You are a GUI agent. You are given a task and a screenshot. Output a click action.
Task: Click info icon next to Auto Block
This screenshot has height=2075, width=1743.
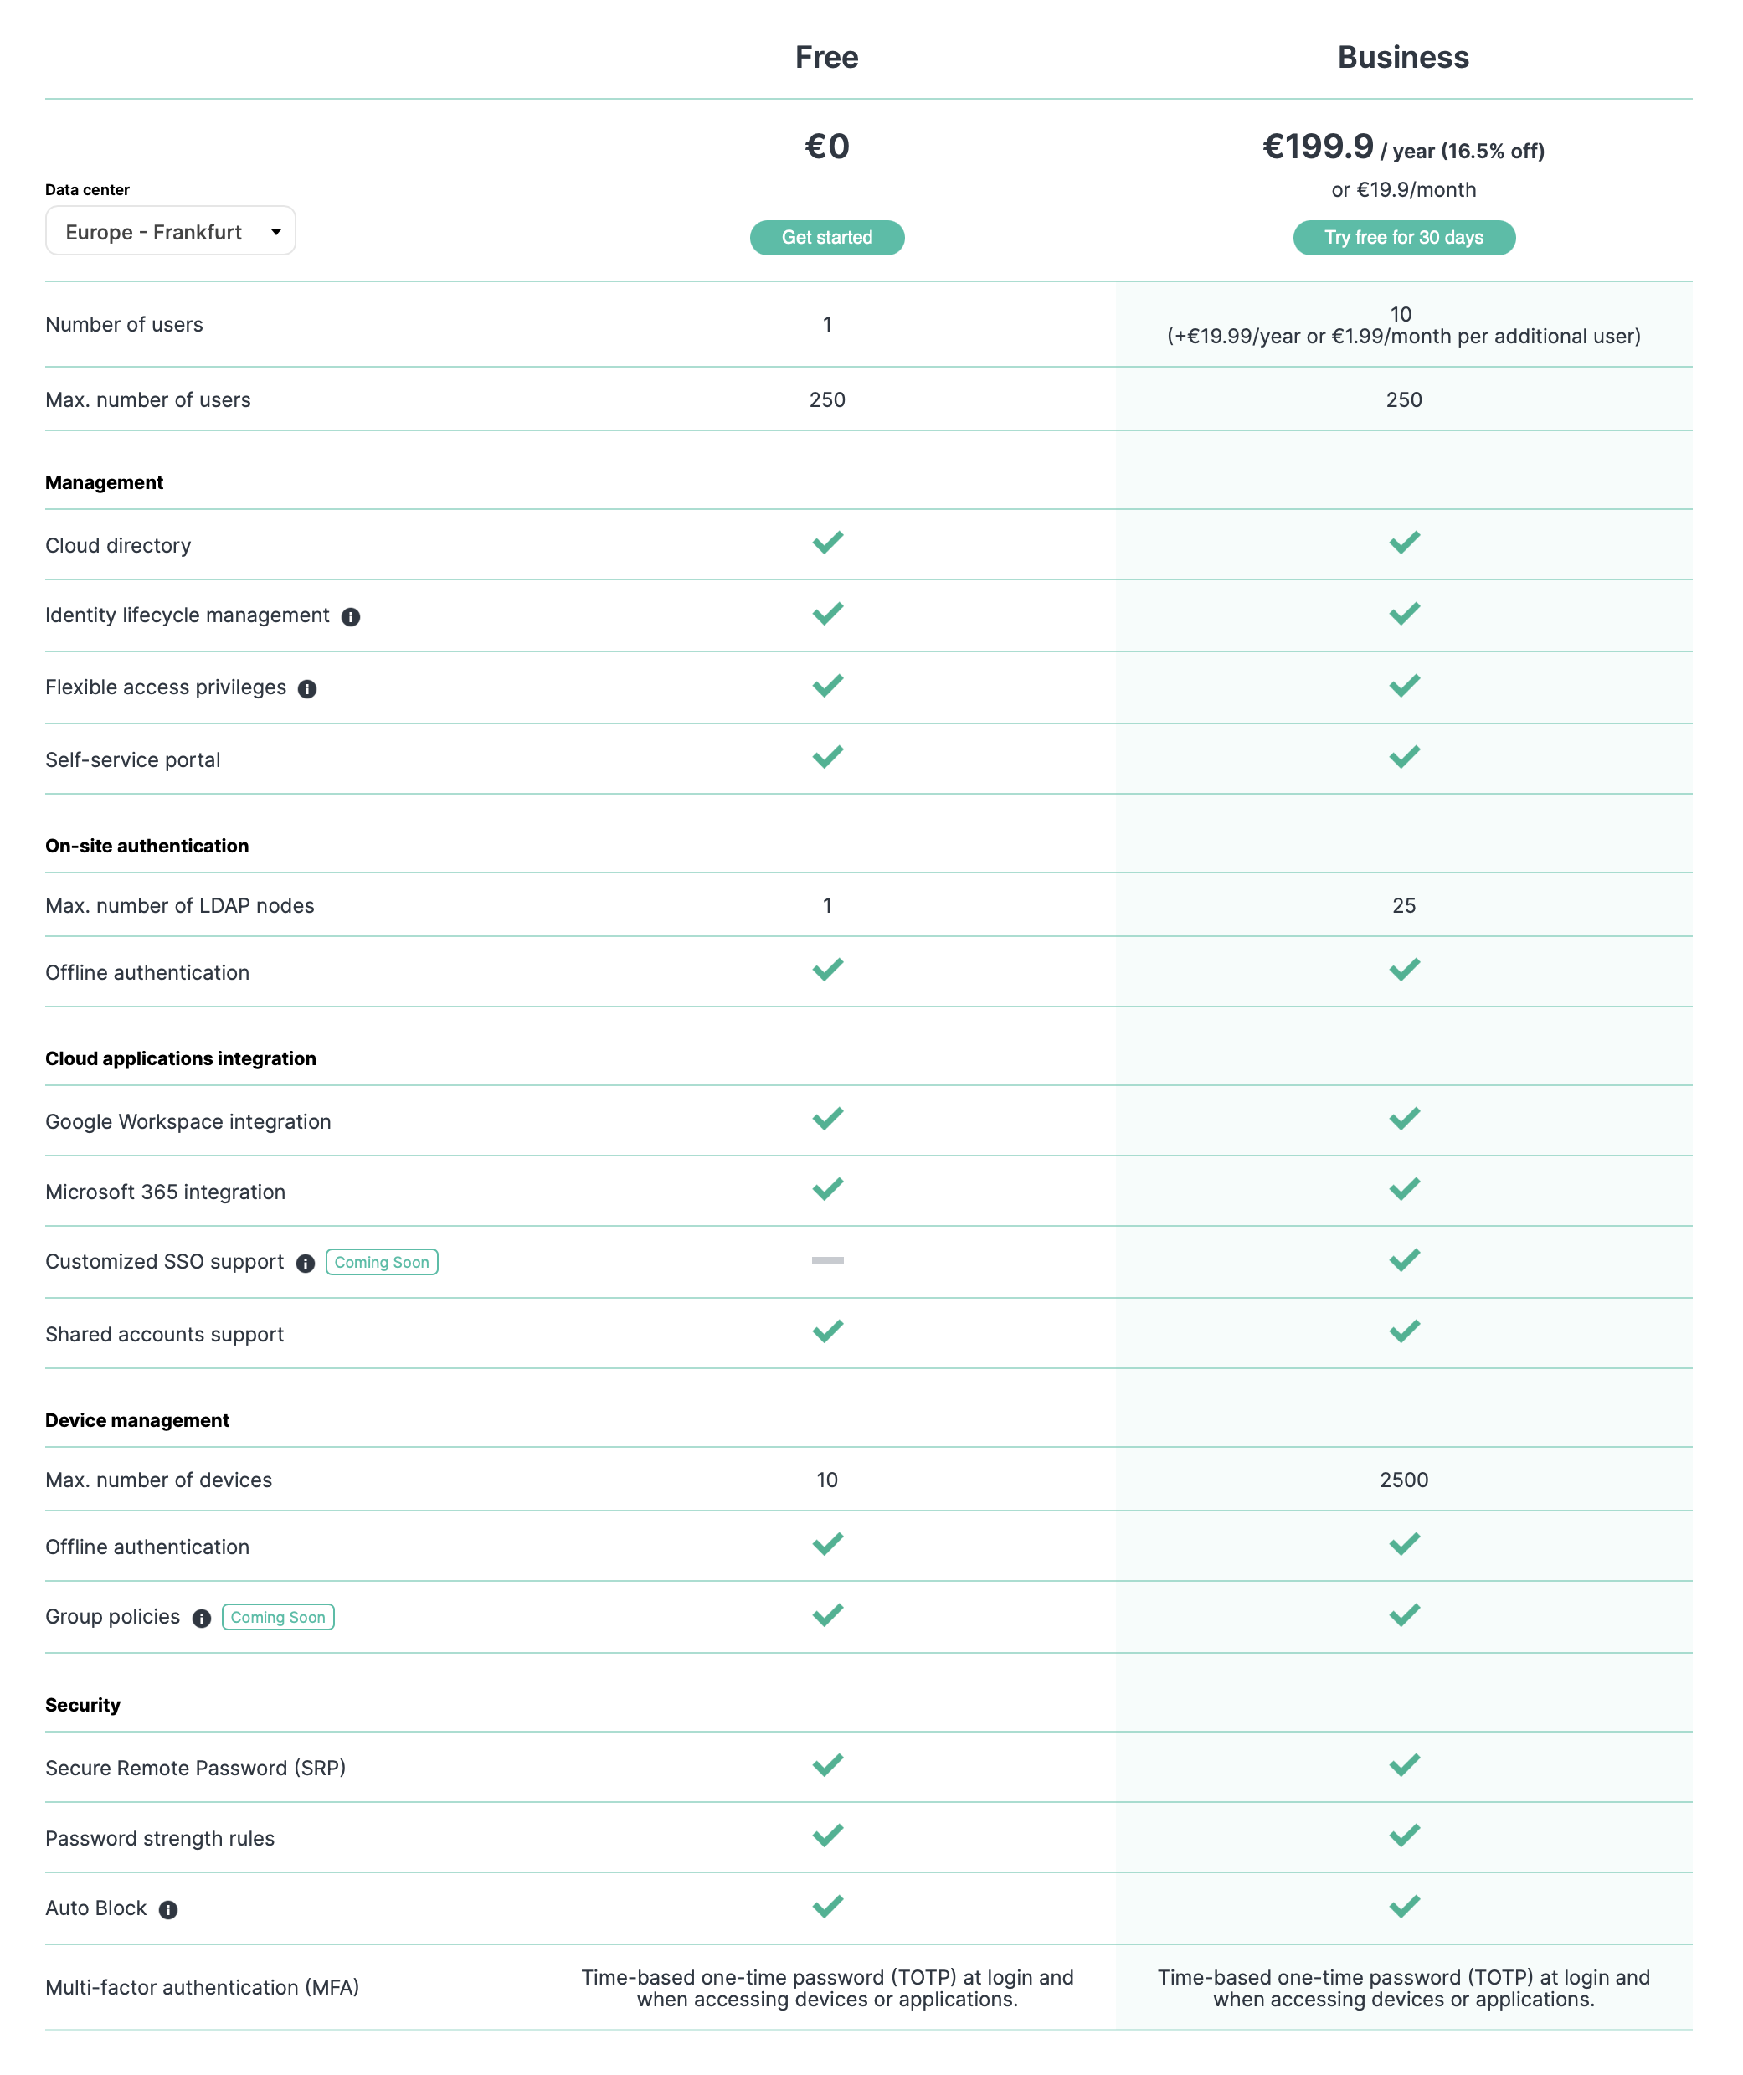168,1909
